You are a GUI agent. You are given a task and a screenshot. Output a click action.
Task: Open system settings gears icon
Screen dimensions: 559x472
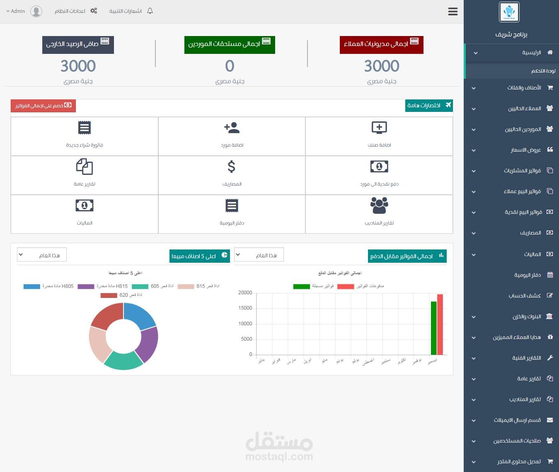point(94,11)
